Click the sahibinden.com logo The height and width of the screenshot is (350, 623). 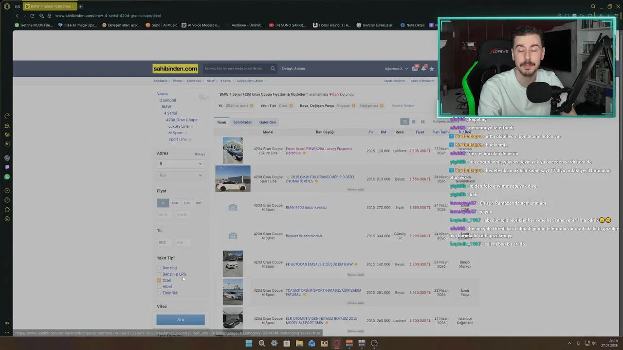(x=175, y=69)
